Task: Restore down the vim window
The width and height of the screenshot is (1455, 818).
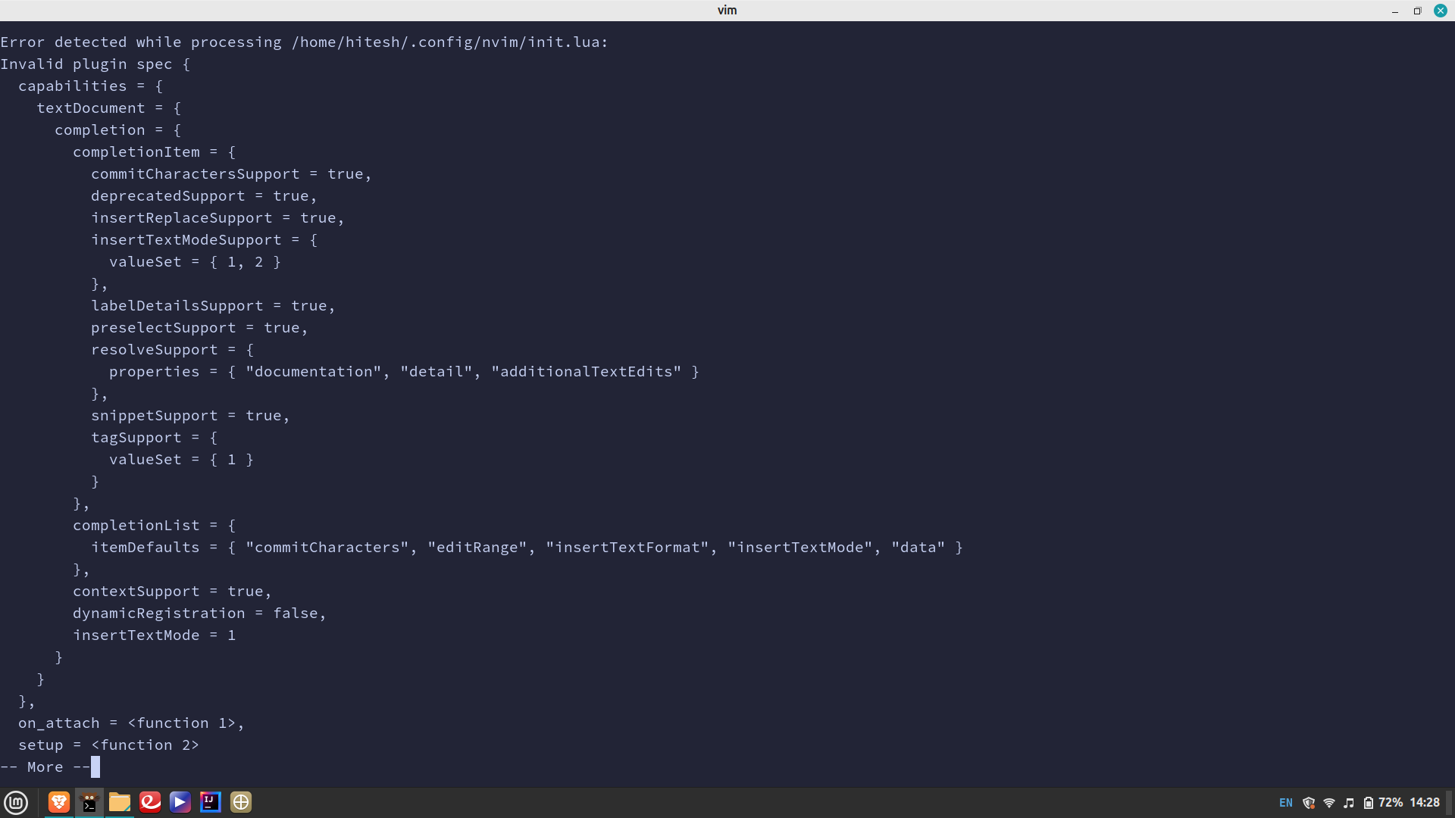Action: pyautogui.click(x=1416, y=11)
